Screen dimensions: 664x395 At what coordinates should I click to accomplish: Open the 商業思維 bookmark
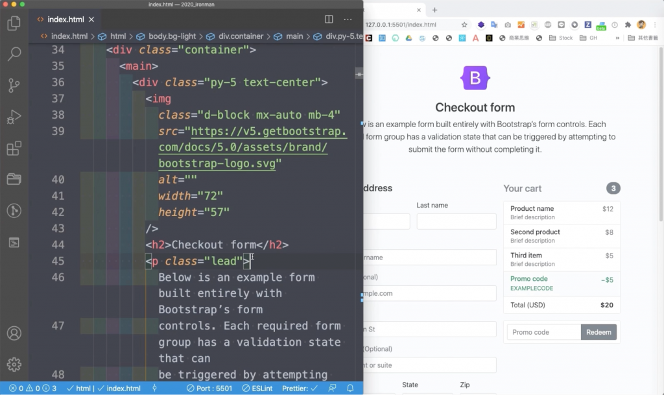(514, 38)
